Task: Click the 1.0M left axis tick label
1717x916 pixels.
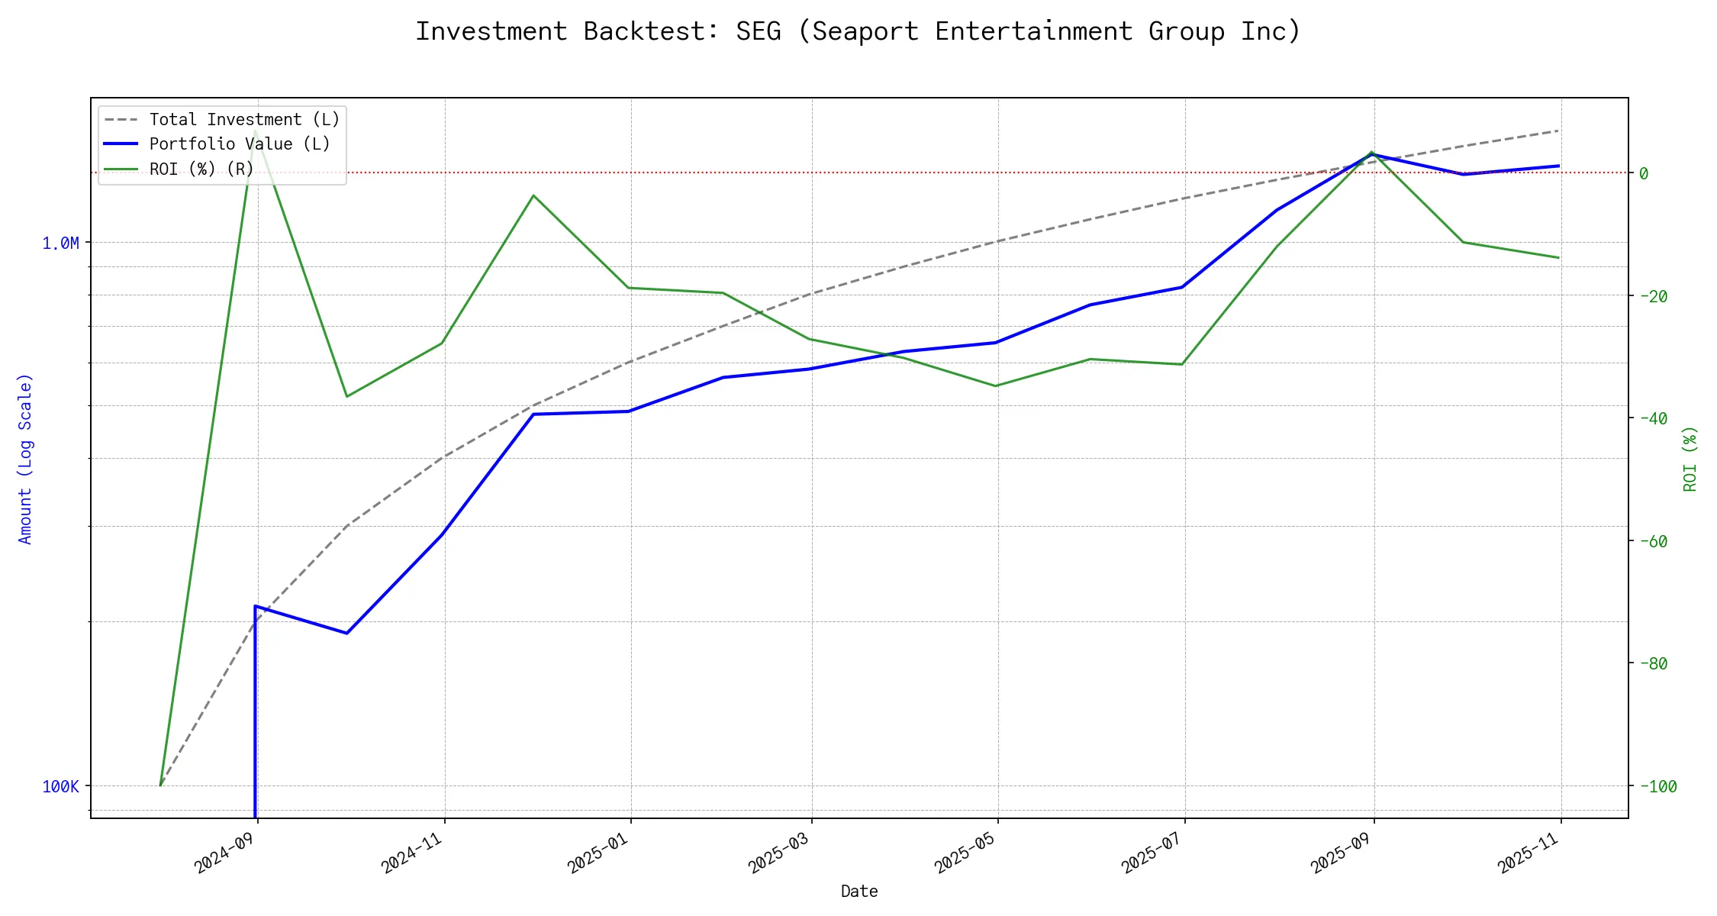Action: click(60, 244)
